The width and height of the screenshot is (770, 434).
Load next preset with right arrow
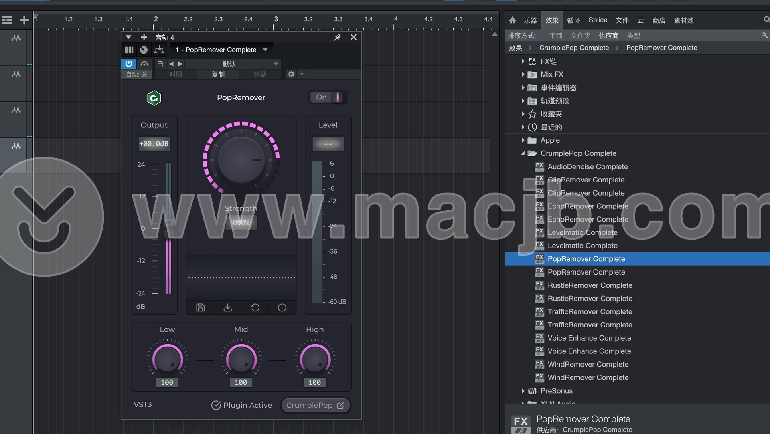pos(180,64)
